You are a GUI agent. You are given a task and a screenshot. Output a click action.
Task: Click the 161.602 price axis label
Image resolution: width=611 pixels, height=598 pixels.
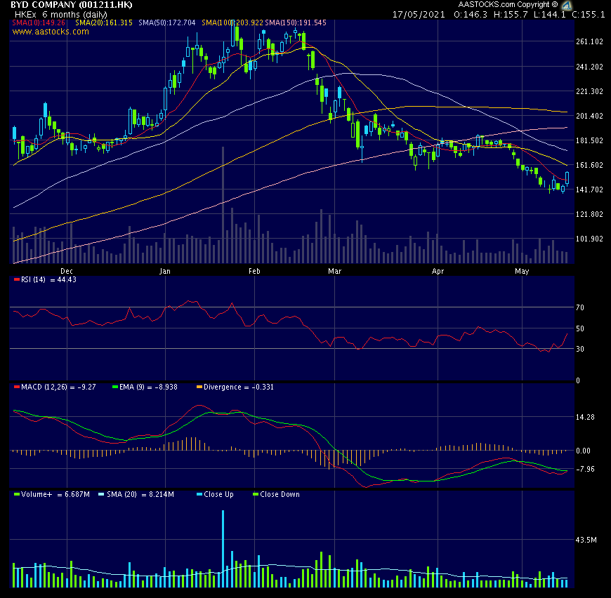[x=589, y=165]
